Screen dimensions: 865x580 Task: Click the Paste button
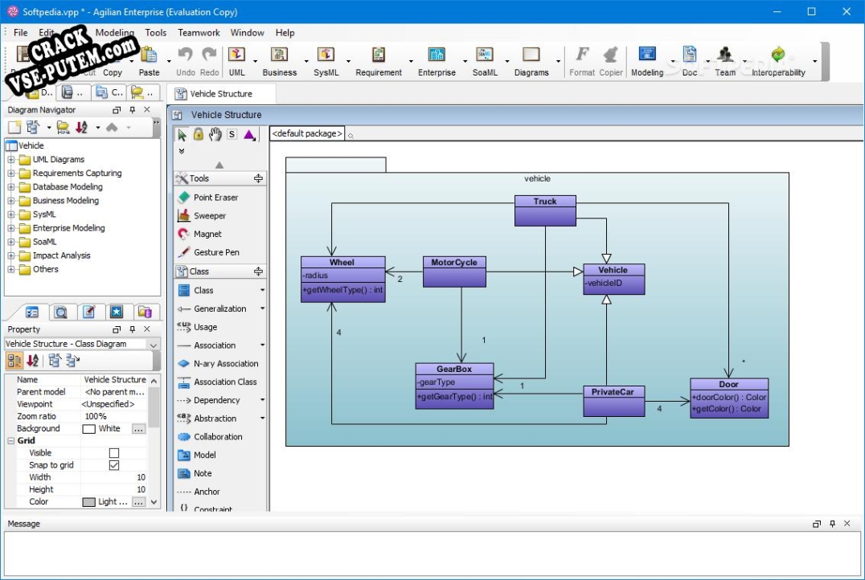(149, 61)
